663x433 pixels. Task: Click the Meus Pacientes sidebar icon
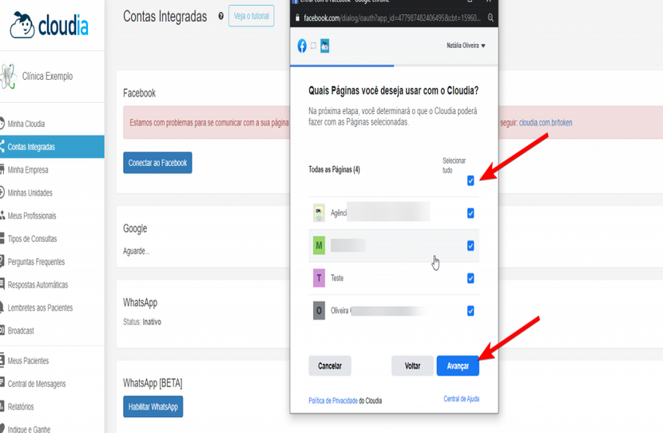[2, 360]
